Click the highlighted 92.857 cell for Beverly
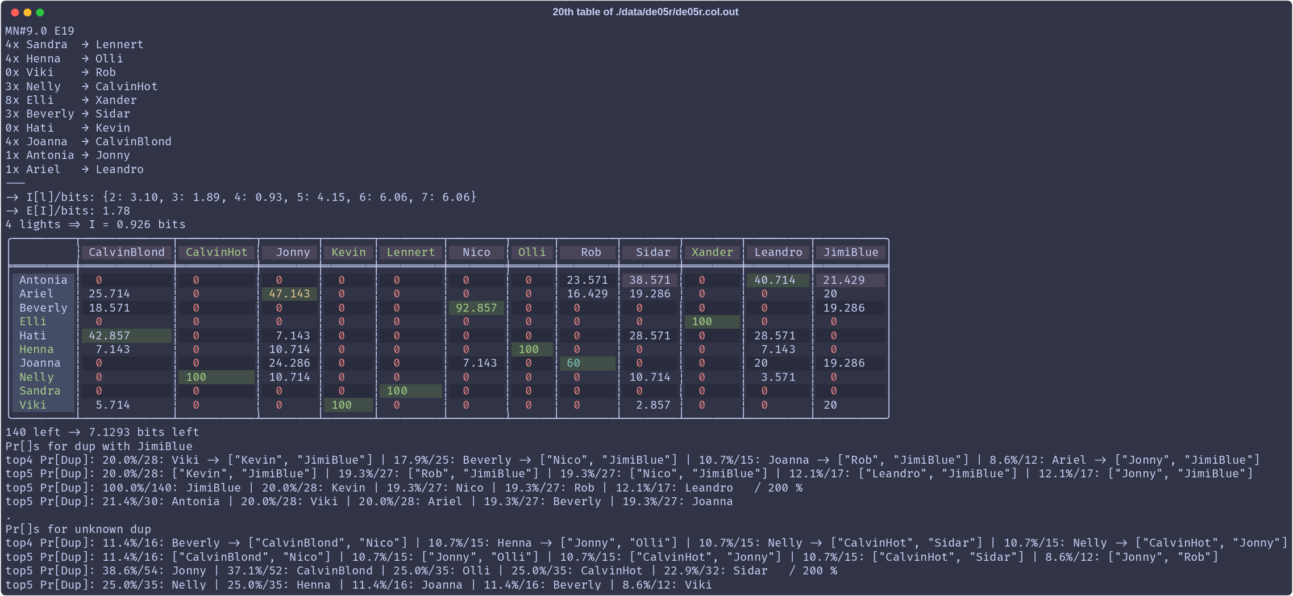Image resolution: width=1293 pixels, height=596 pixels. [x=476, y=308]
